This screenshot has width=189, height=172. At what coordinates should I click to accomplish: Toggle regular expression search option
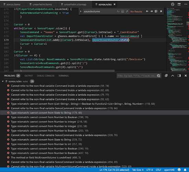click(x=127, y=11)
